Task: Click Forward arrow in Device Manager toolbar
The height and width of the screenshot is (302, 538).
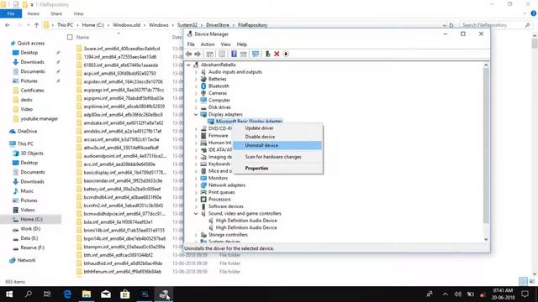Action: [x=198, y=54]
